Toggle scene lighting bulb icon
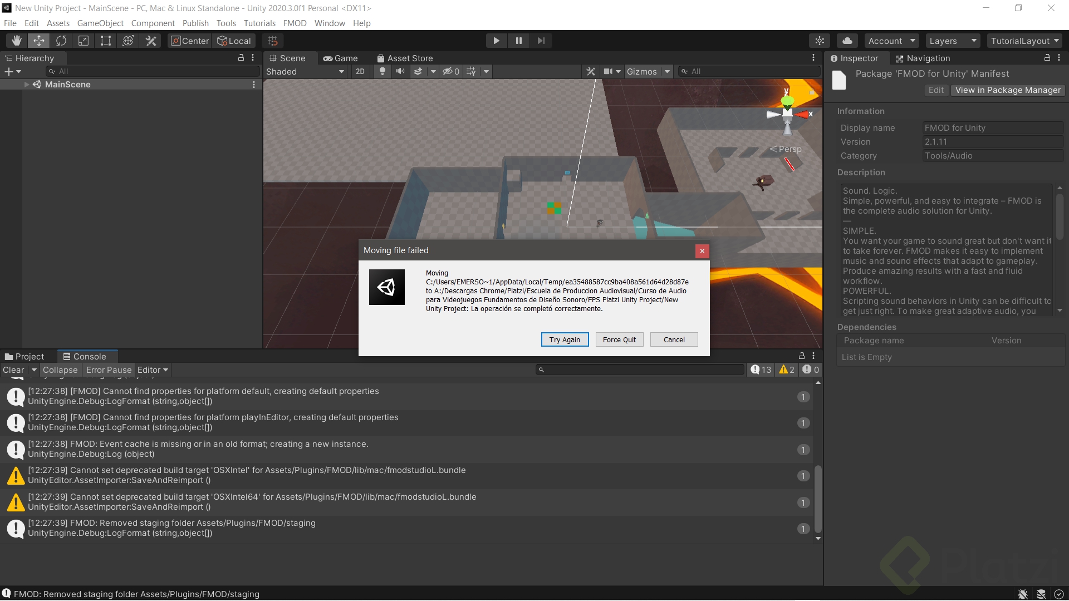This screenshot has height=601, width=1069. pyautogui.click(x=383, y=71)
